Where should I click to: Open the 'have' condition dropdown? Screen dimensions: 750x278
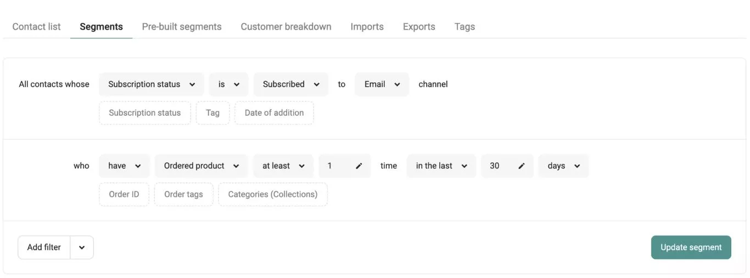(x=124, y=166)
